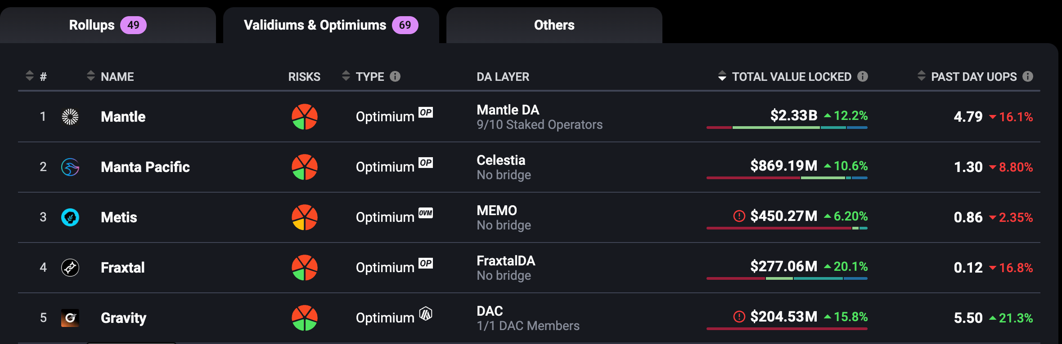
Task: Click the Gravity project logo icon
Action: (70, 318)
